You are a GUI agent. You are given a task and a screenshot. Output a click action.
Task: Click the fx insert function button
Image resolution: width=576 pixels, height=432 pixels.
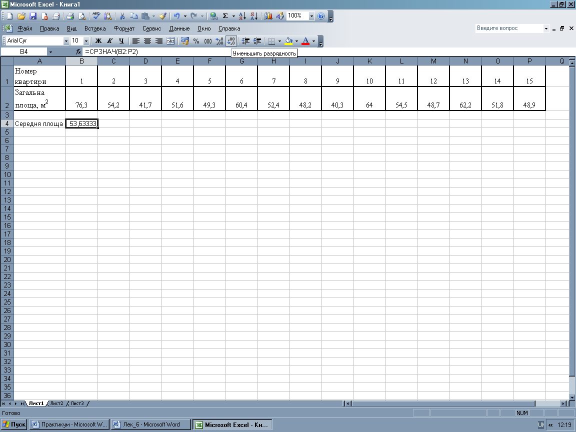(x=78, y=52)
